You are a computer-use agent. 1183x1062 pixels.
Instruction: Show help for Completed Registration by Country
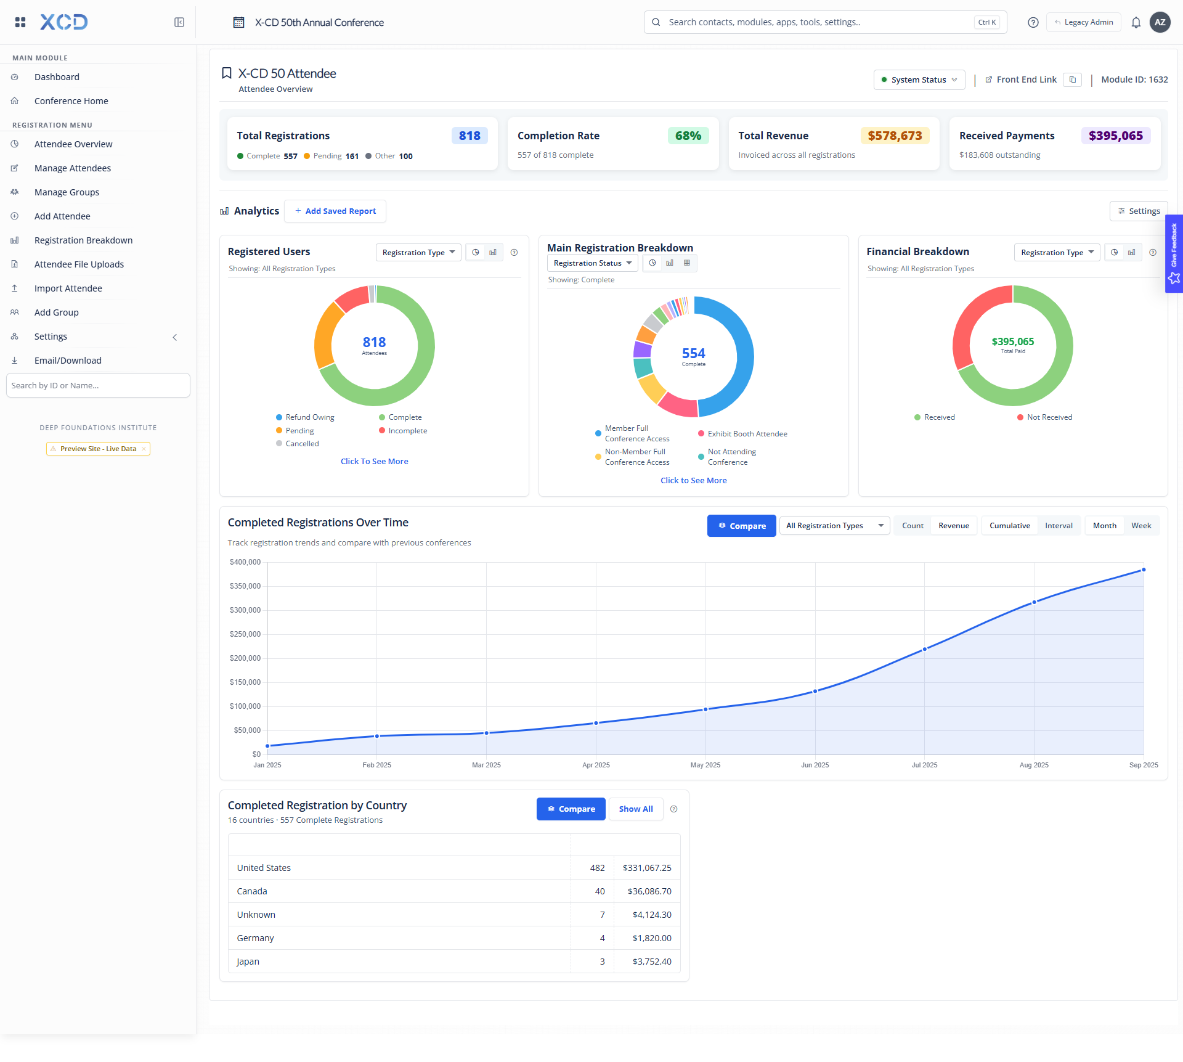(674, 809)
